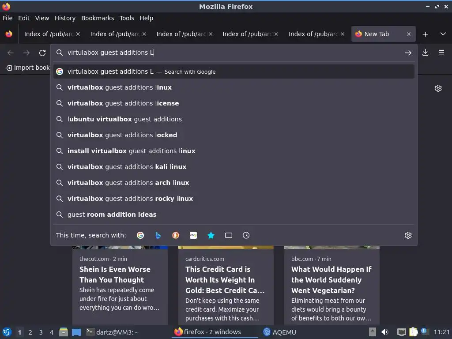Choose suggestion 'lubuntu virtualbox guest additions'
Viewport: 452px width, 339px height.
[234, 119]
